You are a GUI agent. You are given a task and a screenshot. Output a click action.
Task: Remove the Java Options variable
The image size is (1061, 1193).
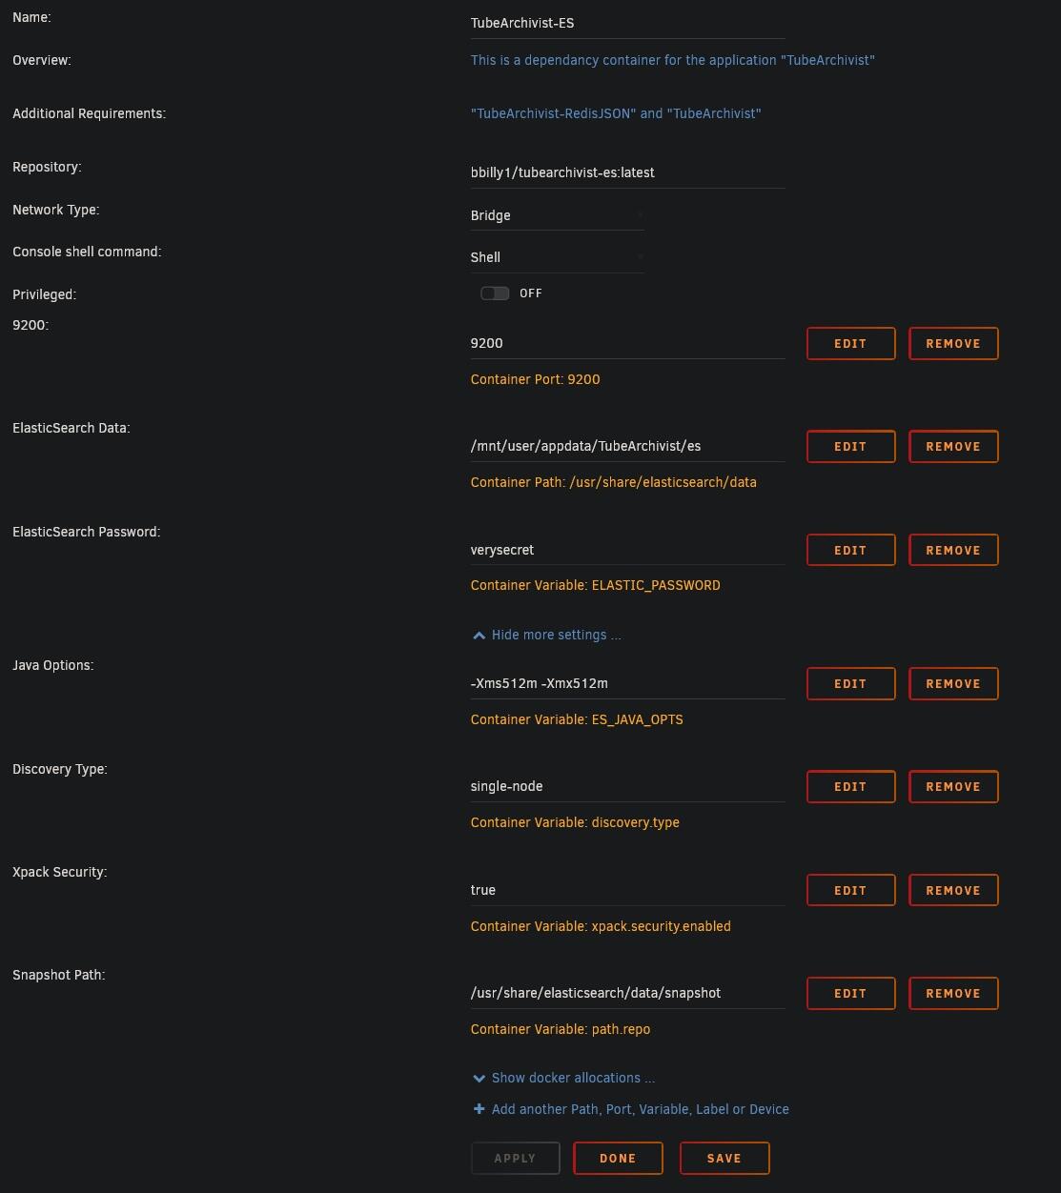tap(953, 684)
